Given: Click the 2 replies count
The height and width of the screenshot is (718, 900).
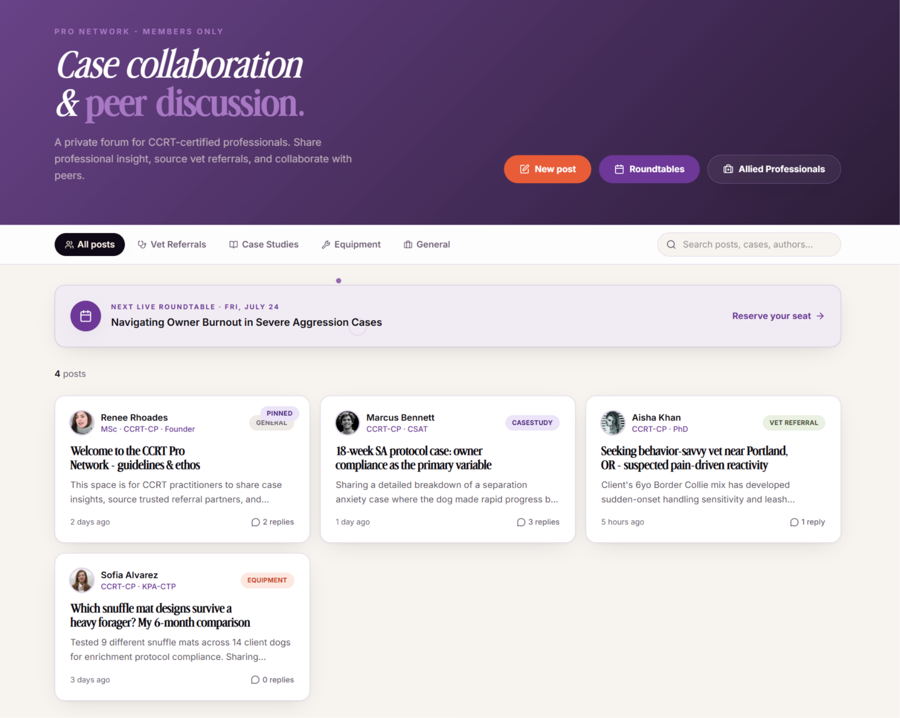Looking at the screenshot, I should tap(278, 522).
